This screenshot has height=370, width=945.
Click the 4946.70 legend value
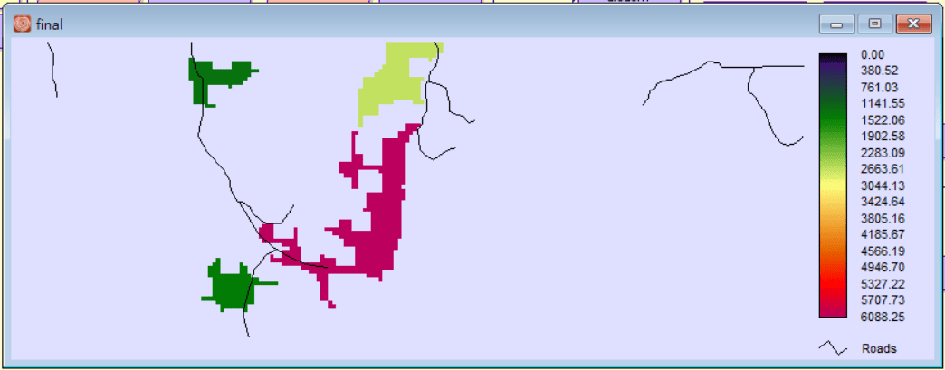point(883,268)
